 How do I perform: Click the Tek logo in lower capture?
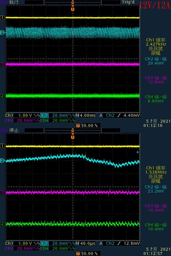[x=4, y=130]
